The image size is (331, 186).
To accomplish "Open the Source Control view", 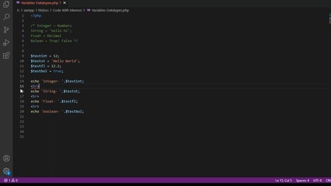I will point(6,30).
